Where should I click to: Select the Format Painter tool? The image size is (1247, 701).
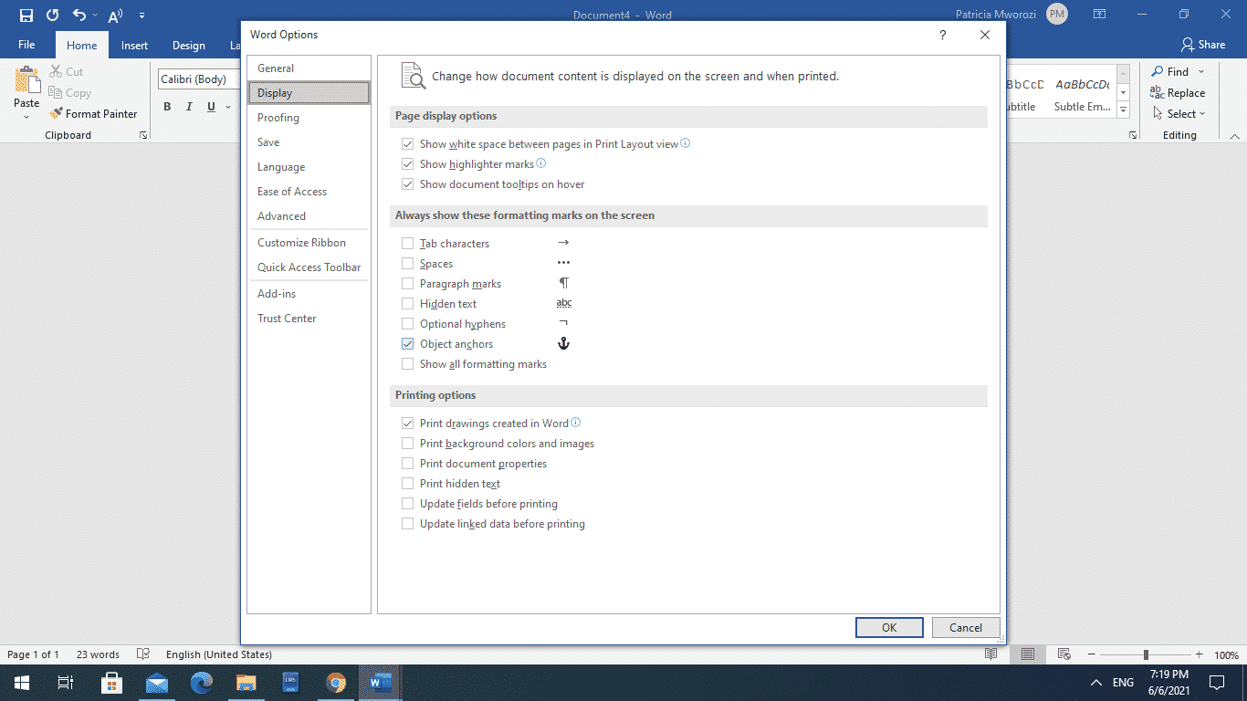(x=94, y=113)
